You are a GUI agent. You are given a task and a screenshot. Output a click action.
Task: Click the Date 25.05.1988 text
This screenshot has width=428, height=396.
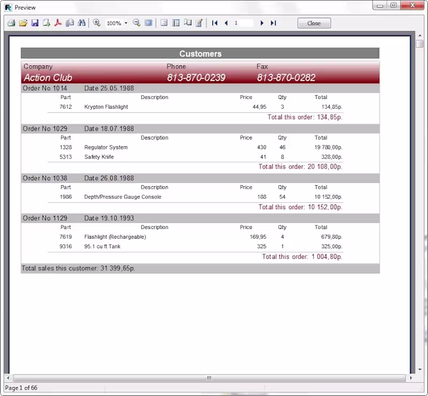[x=109, y=88]
